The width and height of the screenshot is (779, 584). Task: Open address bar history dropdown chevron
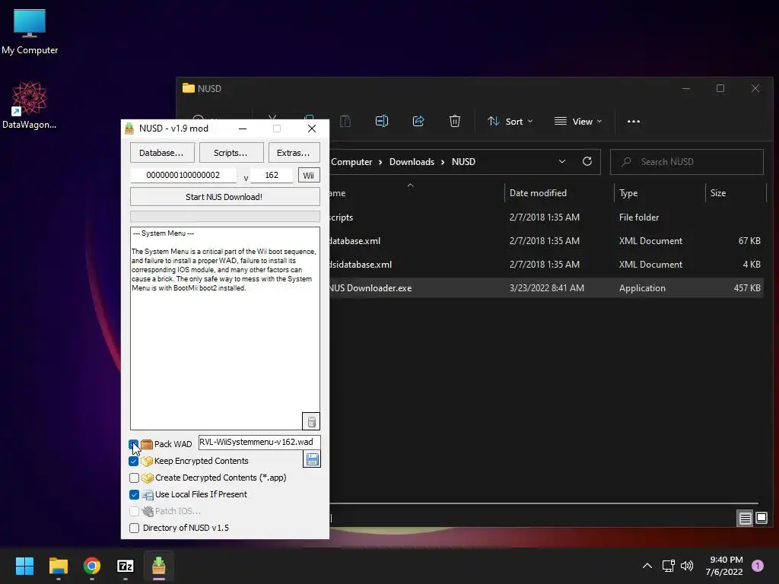562,161
